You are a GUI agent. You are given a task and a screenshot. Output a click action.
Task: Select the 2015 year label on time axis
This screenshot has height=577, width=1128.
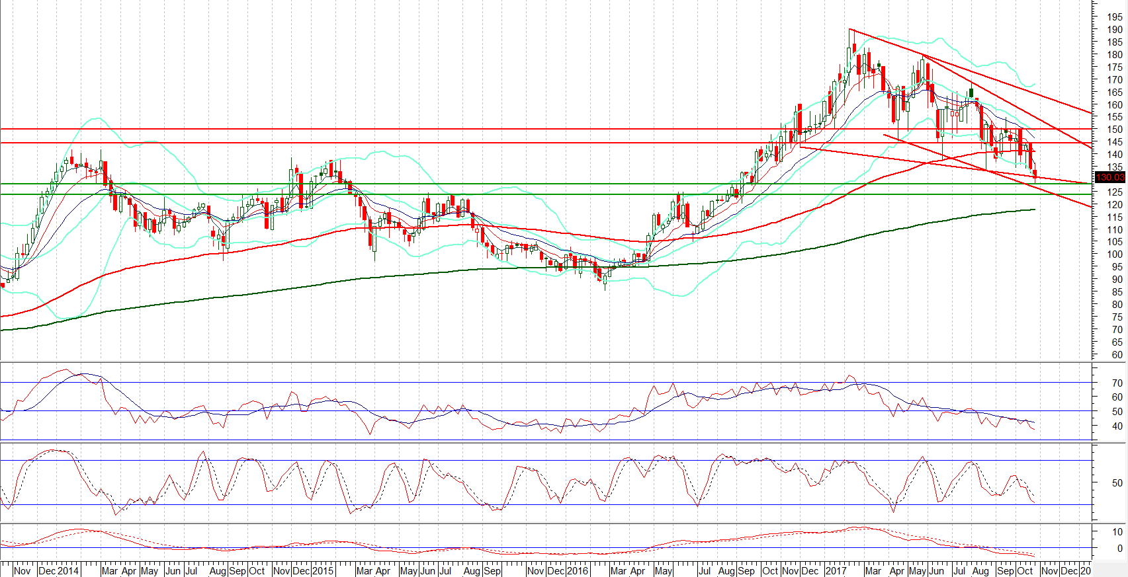323,571
